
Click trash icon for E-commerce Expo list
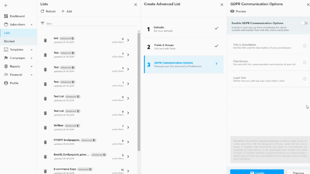[45, 171]
